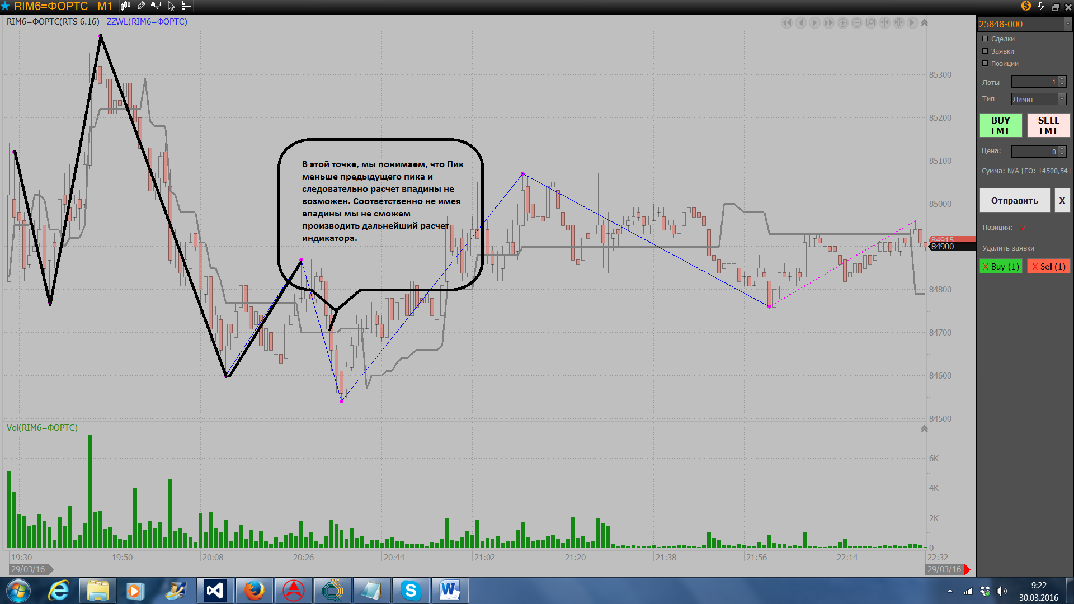Image resolution: width=1074 pixels, height=604 pixels.
Task: Collapse the volume panel chevron
Action: [x=924, y=429]
